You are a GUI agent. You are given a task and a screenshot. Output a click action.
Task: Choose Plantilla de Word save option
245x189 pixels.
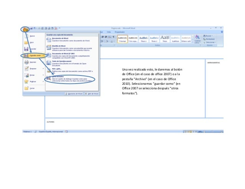click(x=72, y=48)
